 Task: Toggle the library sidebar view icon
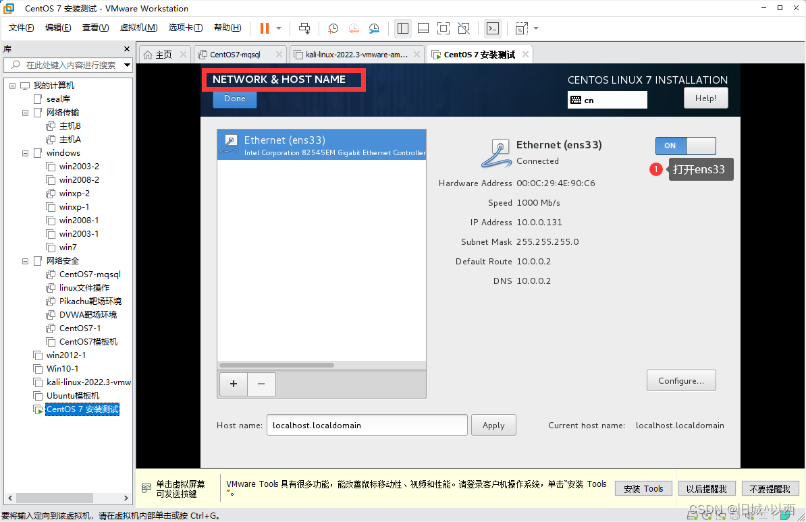coord(403,28)
